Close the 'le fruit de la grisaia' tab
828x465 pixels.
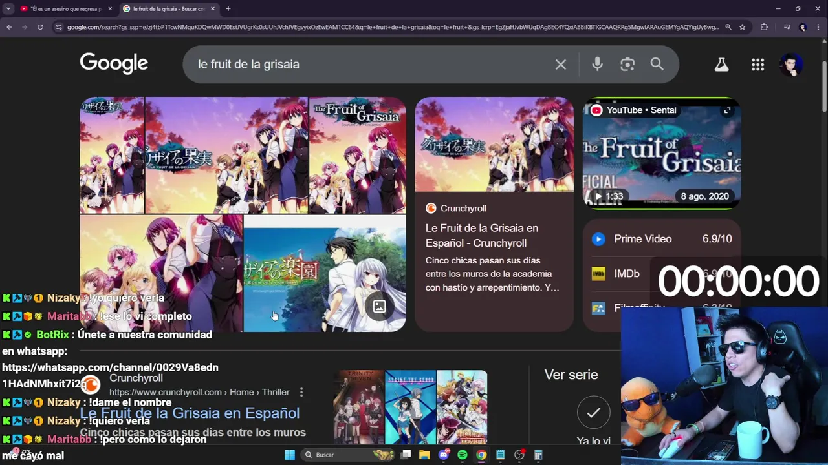(x=212, y=9)
